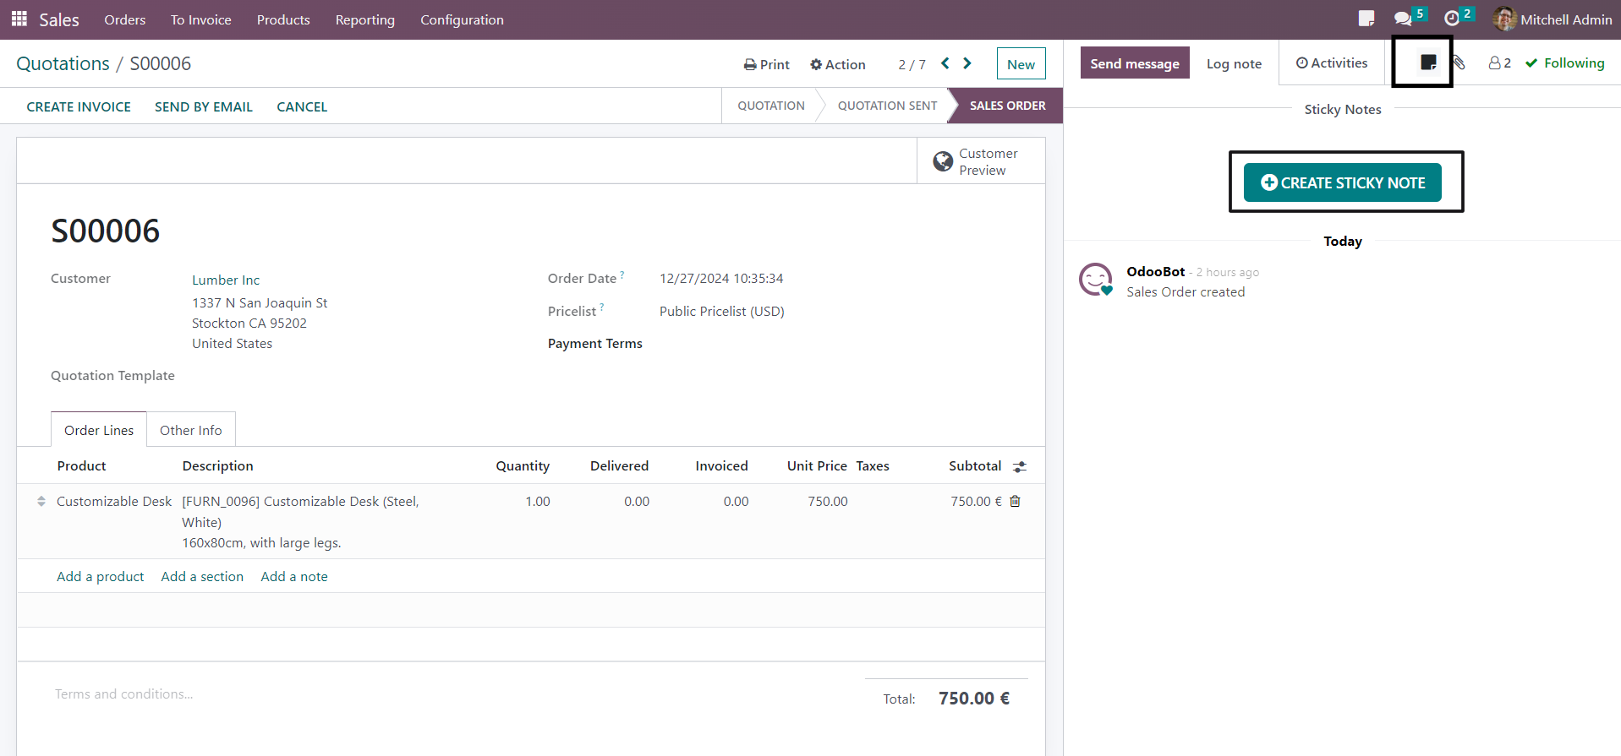Open the Reporting menu
The height and width of the screenshot is (756, 1621).
coord(365,19)
